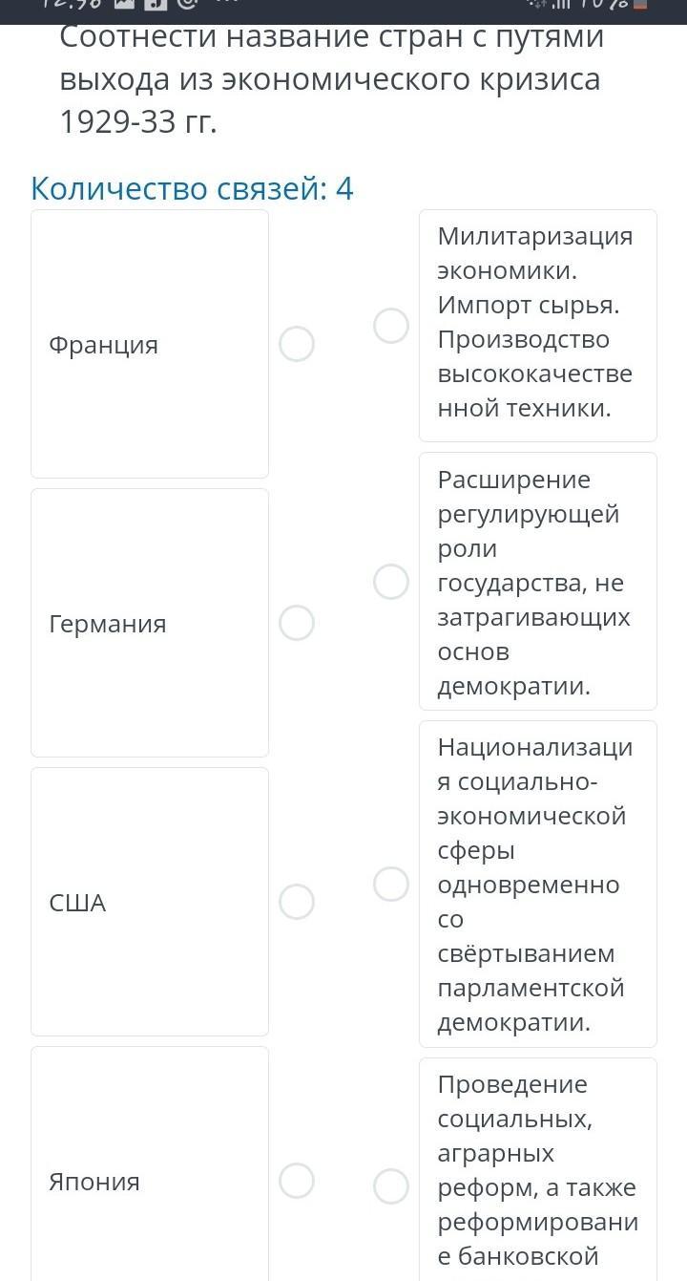Viewport: 687px width, 1281px height.
Task: Select the radio circle next to США
Action: point(297,902)
